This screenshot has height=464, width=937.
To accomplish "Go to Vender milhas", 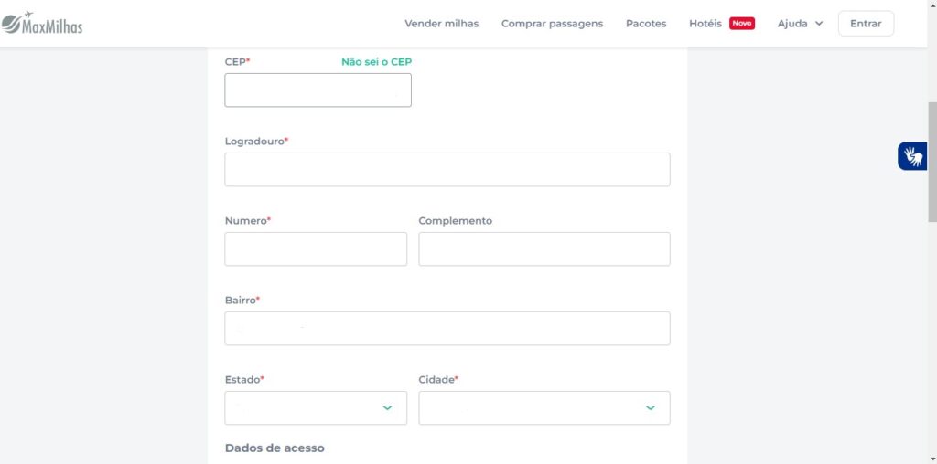I will click(x=441, y=24).
